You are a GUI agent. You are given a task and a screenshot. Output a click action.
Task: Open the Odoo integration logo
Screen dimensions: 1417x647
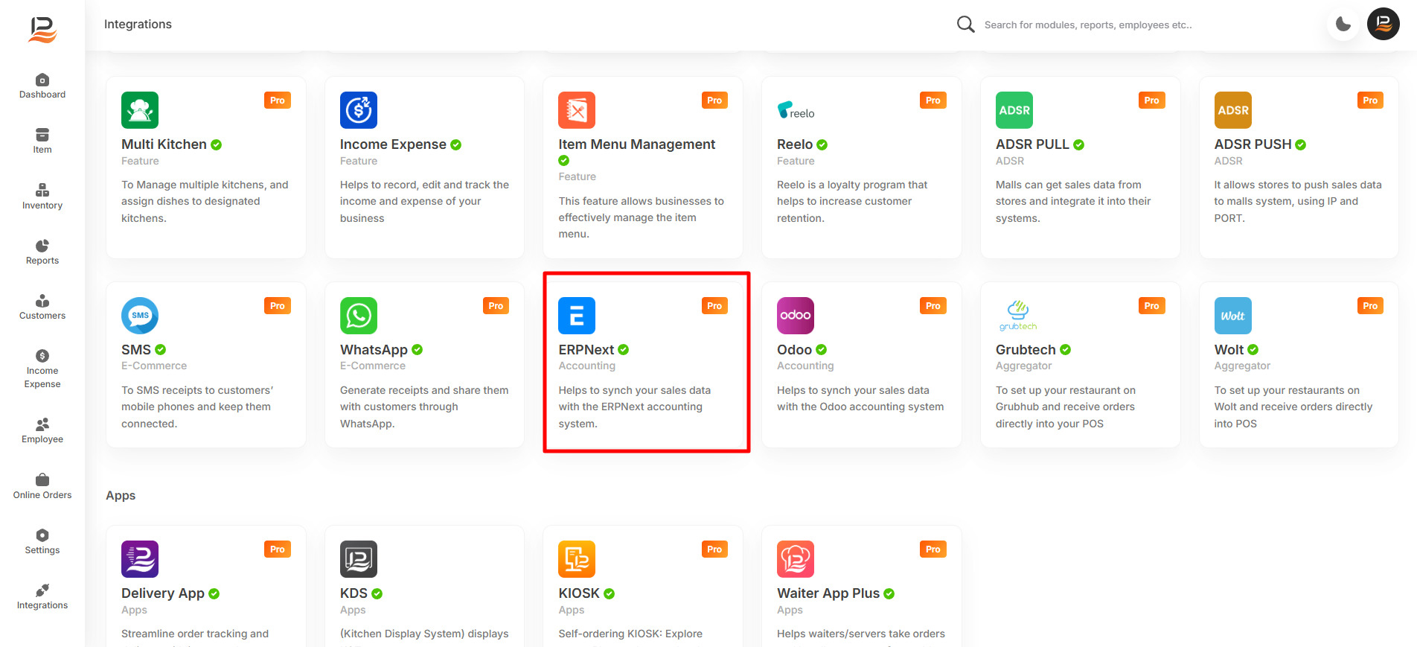pyautogui.click(x=795, y=316)
